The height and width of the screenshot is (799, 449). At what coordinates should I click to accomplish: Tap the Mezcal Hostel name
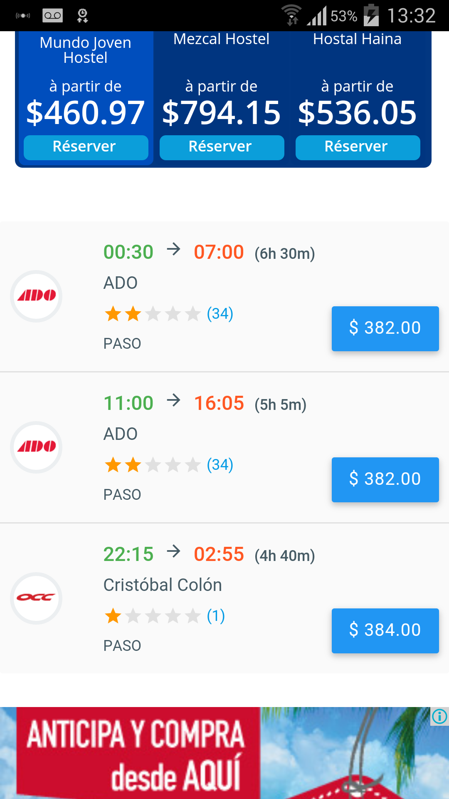coord(222,39)
